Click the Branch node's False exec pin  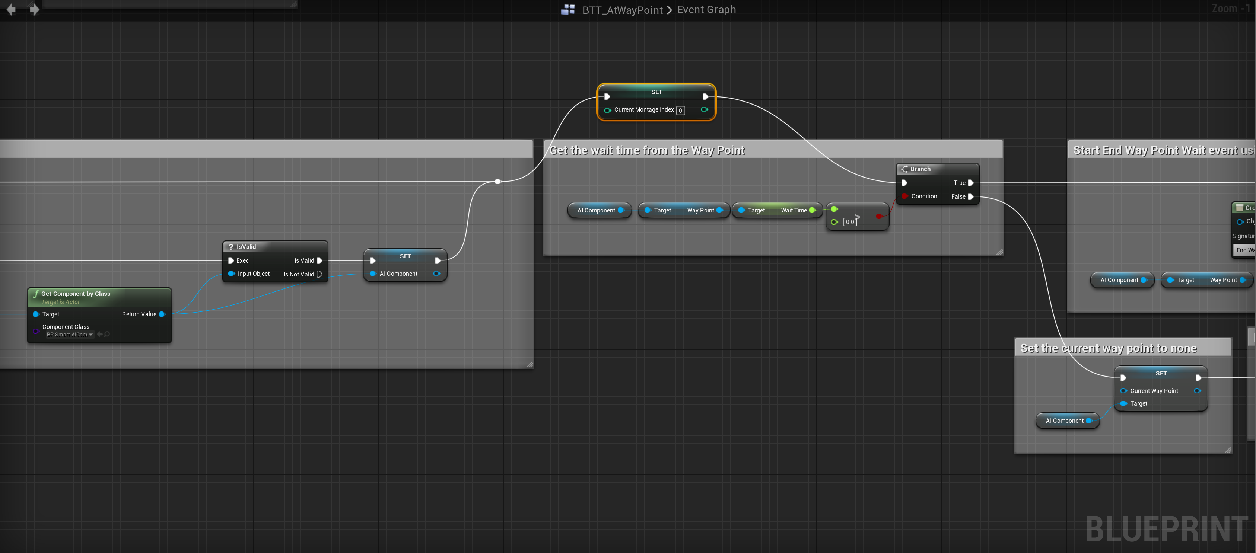pyautogui.click(x=970, y=196)
